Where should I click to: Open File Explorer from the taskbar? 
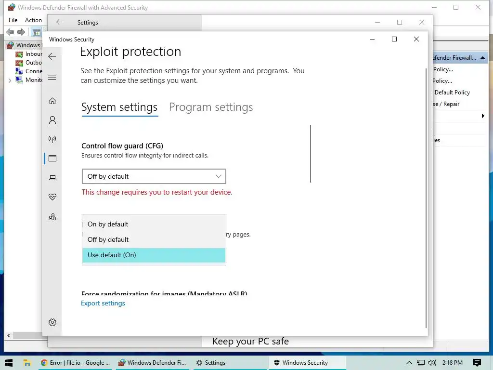point(27,363)
